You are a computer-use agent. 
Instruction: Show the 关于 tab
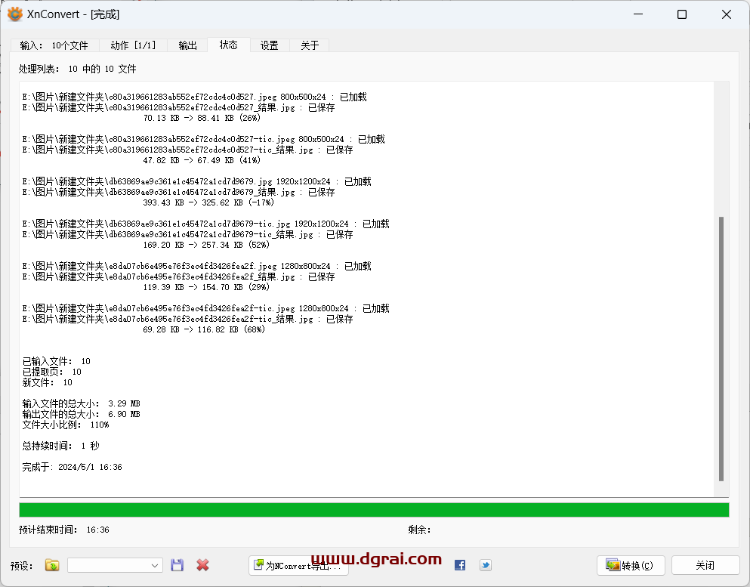pyautogui.click(x=310, y=45)
